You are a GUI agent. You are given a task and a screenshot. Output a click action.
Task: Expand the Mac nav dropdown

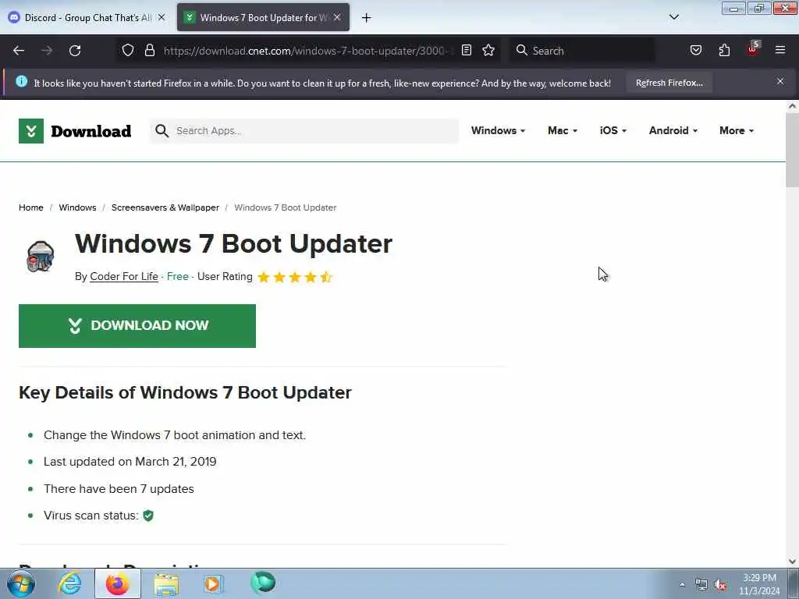[563, 130]
